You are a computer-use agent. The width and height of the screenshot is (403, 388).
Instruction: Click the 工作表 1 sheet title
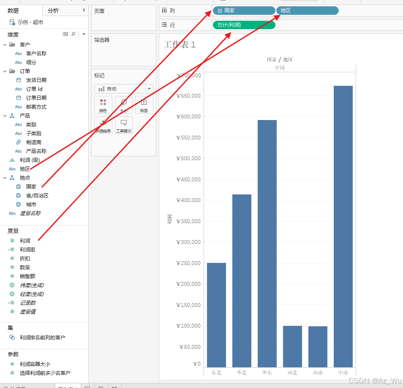click(180, 44)
